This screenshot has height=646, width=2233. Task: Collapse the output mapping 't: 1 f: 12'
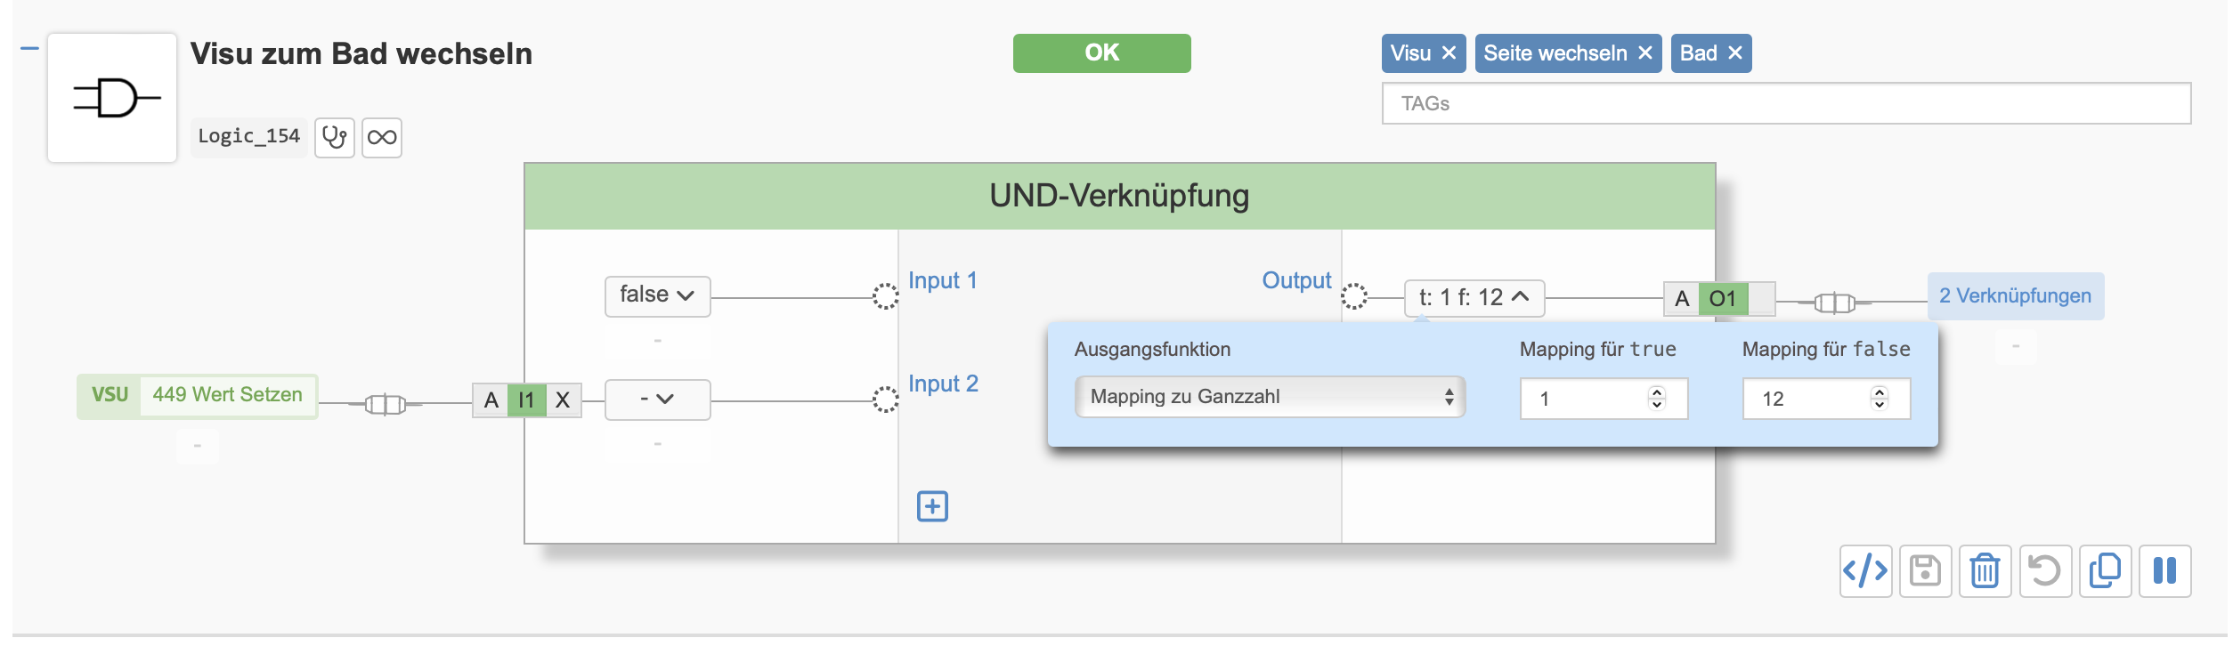coord(1474,298)
